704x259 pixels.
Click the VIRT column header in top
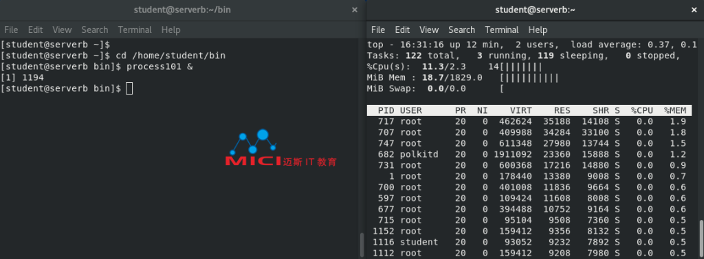521,110
